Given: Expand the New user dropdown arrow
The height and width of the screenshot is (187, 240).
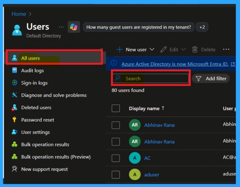Looking at the screenshot, I should tap(152, 49).
